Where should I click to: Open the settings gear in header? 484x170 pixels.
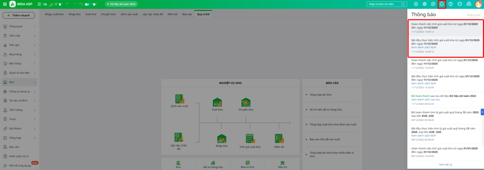pyautogui.click(x=425, y=4)
